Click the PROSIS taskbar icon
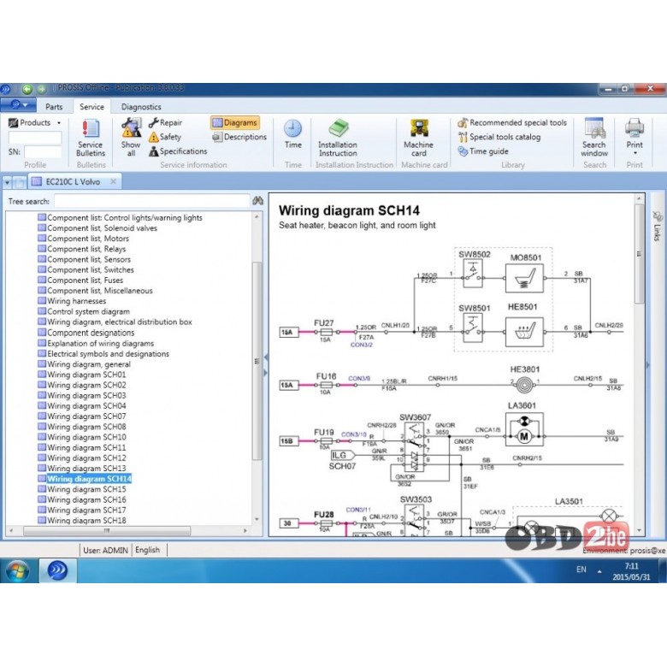This screenshot has width=667, height=667. (x=58, y=570)
